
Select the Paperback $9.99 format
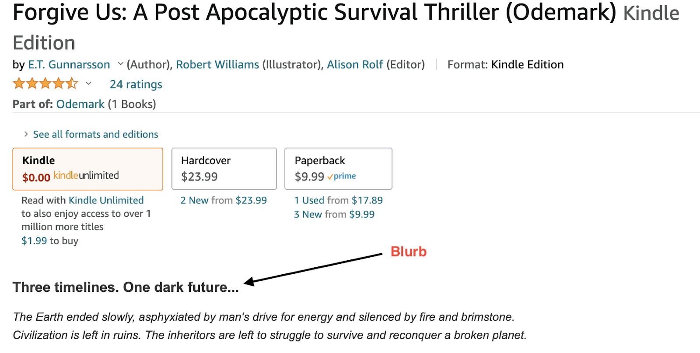point(338,169)
